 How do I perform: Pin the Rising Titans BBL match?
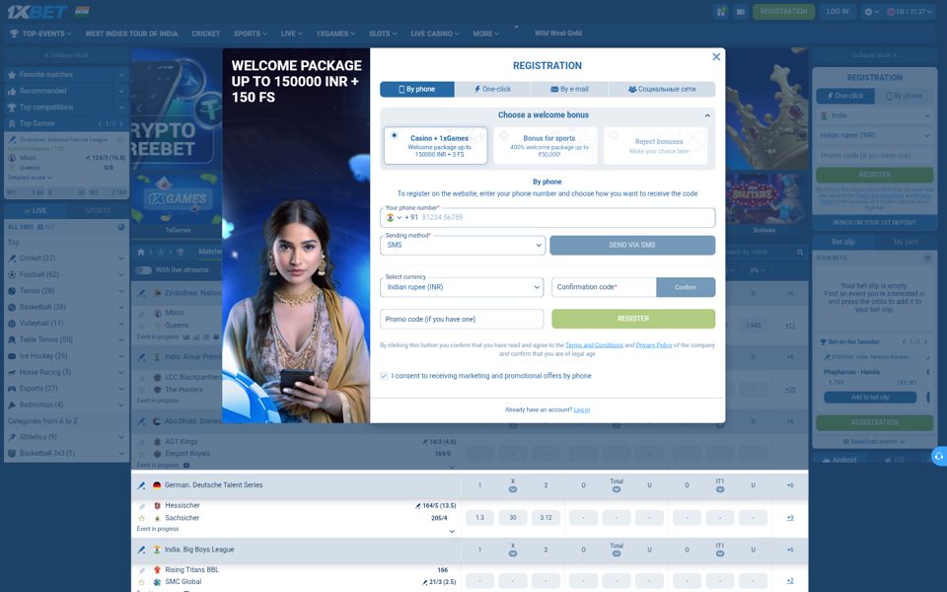142,570
